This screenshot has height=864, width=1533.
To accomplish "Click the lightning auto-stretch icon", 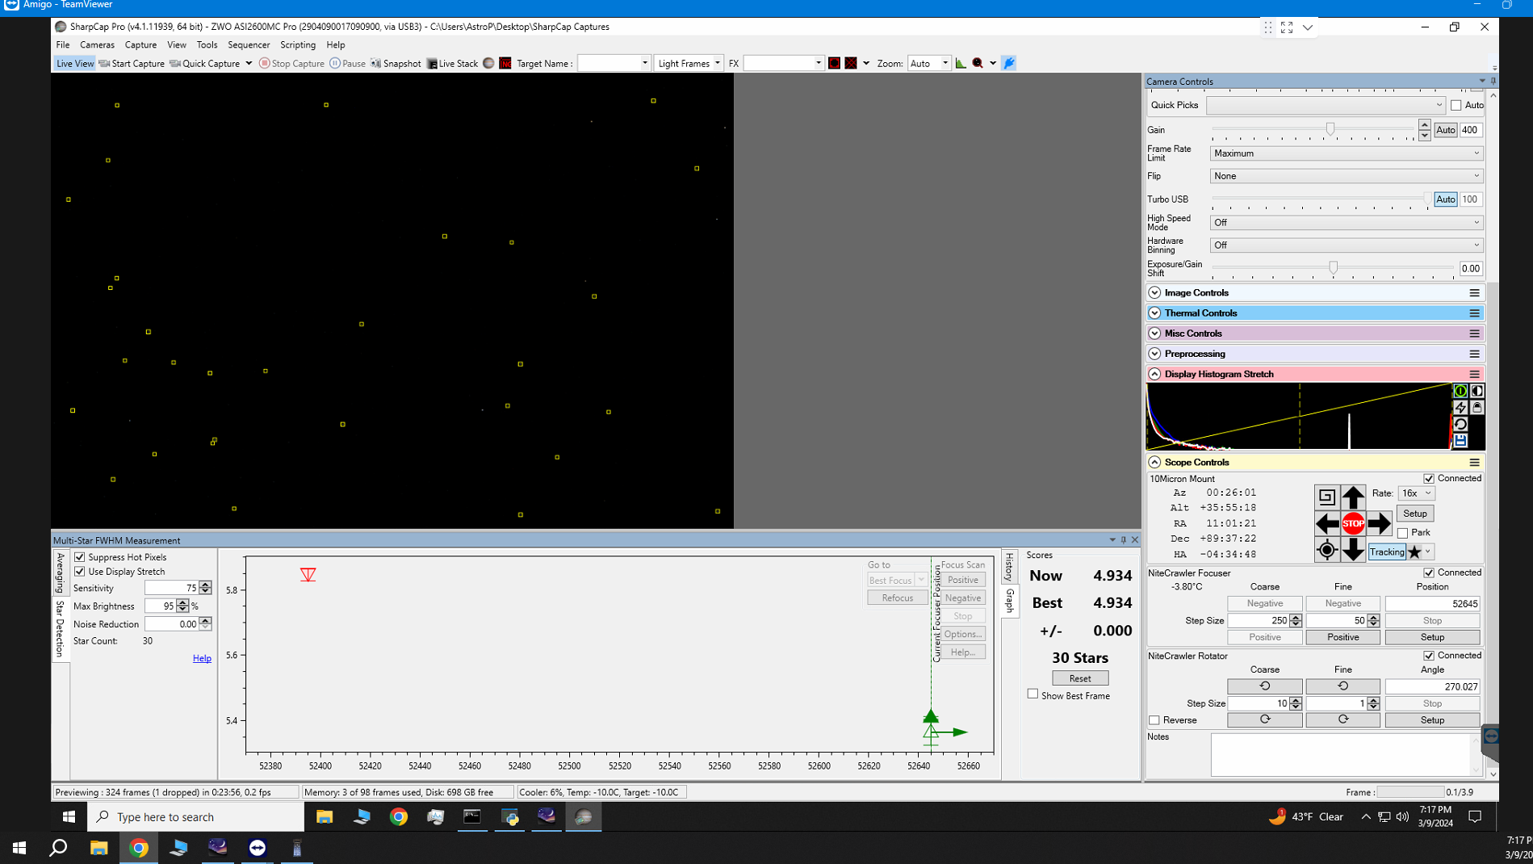I will click(x=1460, y=407).
